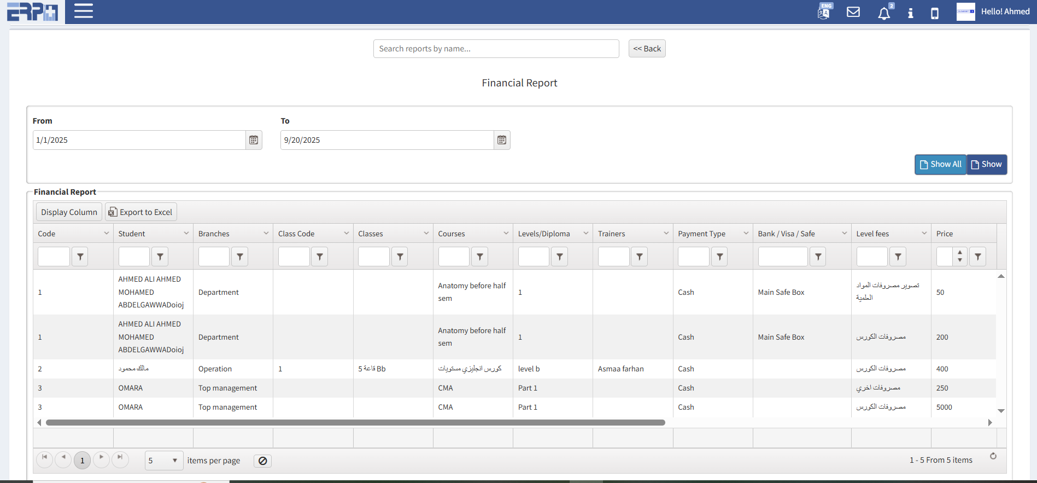Click the mobile phone icon
This screenshot has height=483, width=1037.
pyautogui.click(x=934, y=13)
